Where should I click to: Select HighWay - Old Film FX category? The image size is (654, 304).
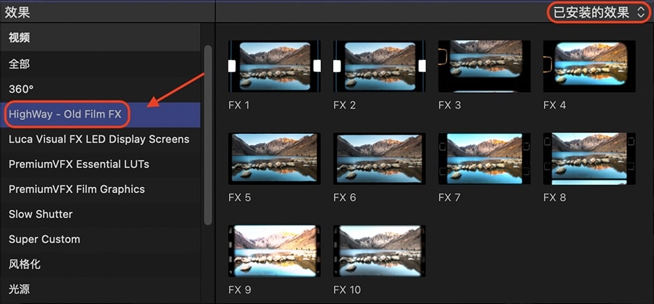pyautogui.click(x=100, y=114)
